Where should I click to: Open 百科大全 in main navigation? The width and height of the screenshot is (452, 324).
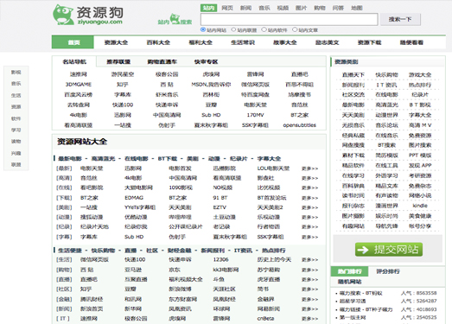click(158, 42)
